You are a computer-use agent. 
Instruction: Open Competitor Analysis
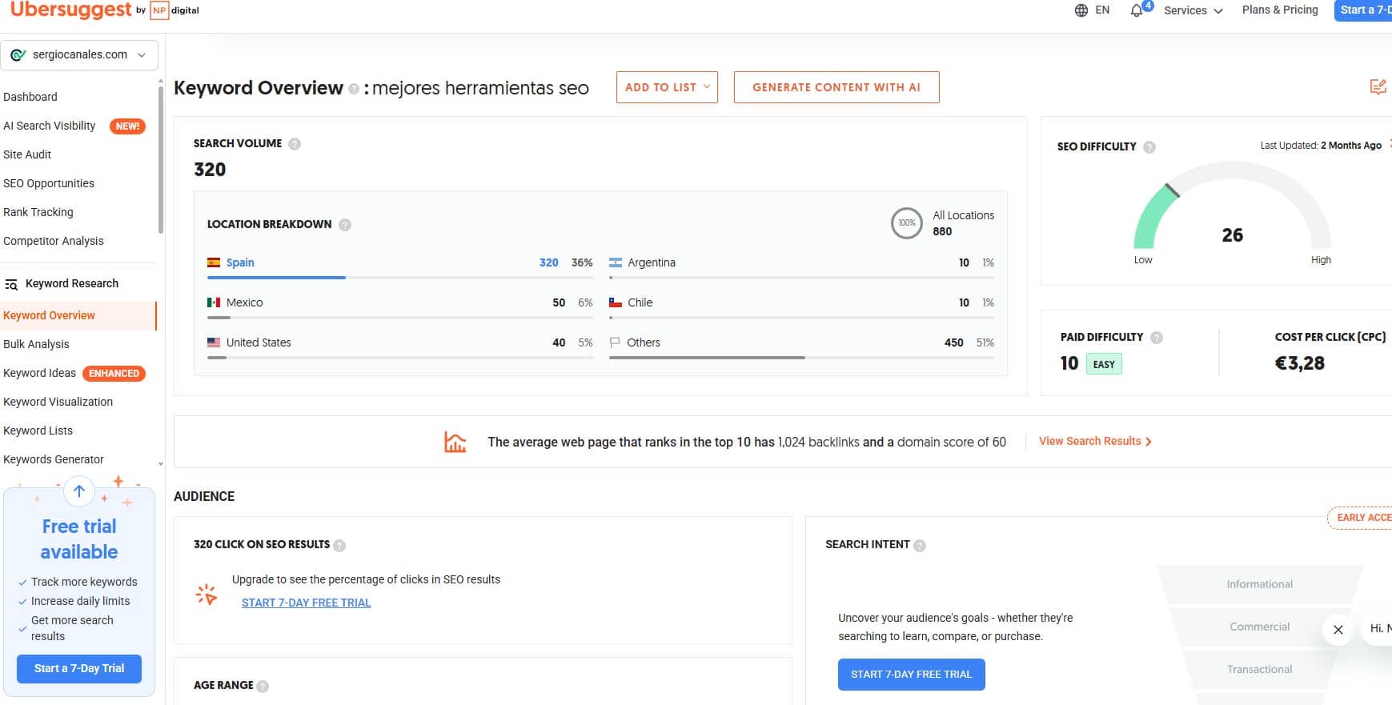54,241
